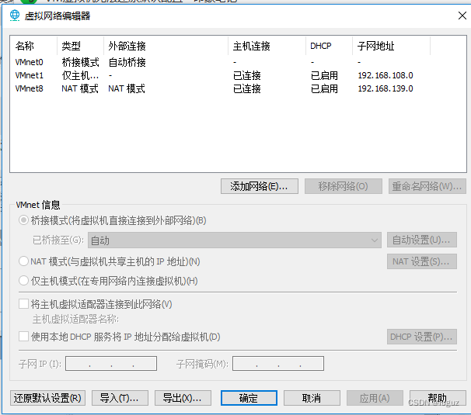Select the 仅主机模式 radio button
The height and width of the screenshot is (415, 471).
(x=23, y=281)
